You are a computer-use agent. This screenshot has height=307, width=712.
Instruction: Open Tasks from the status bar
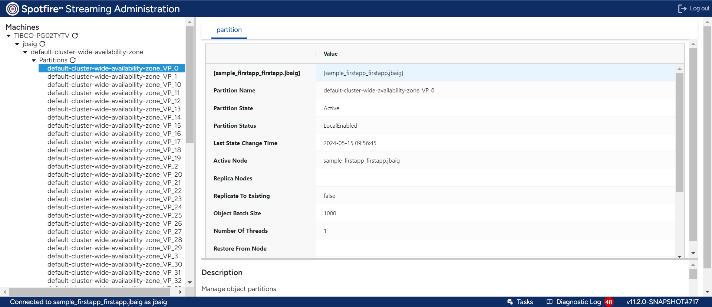click(x=520, y=302)
